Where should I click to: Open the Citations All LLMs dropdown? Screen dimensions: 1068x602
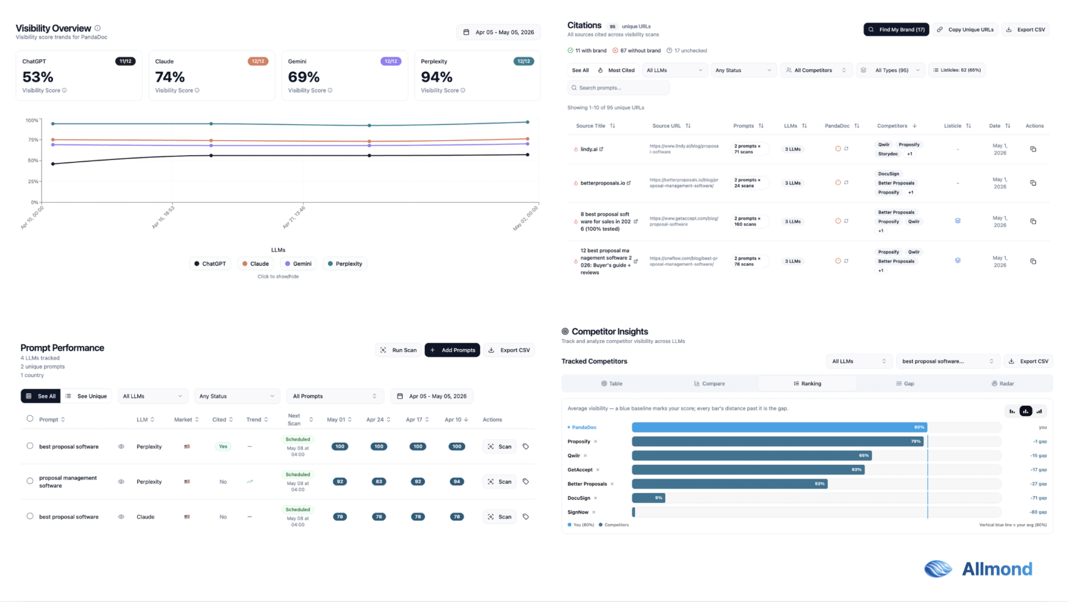(675, 70)
